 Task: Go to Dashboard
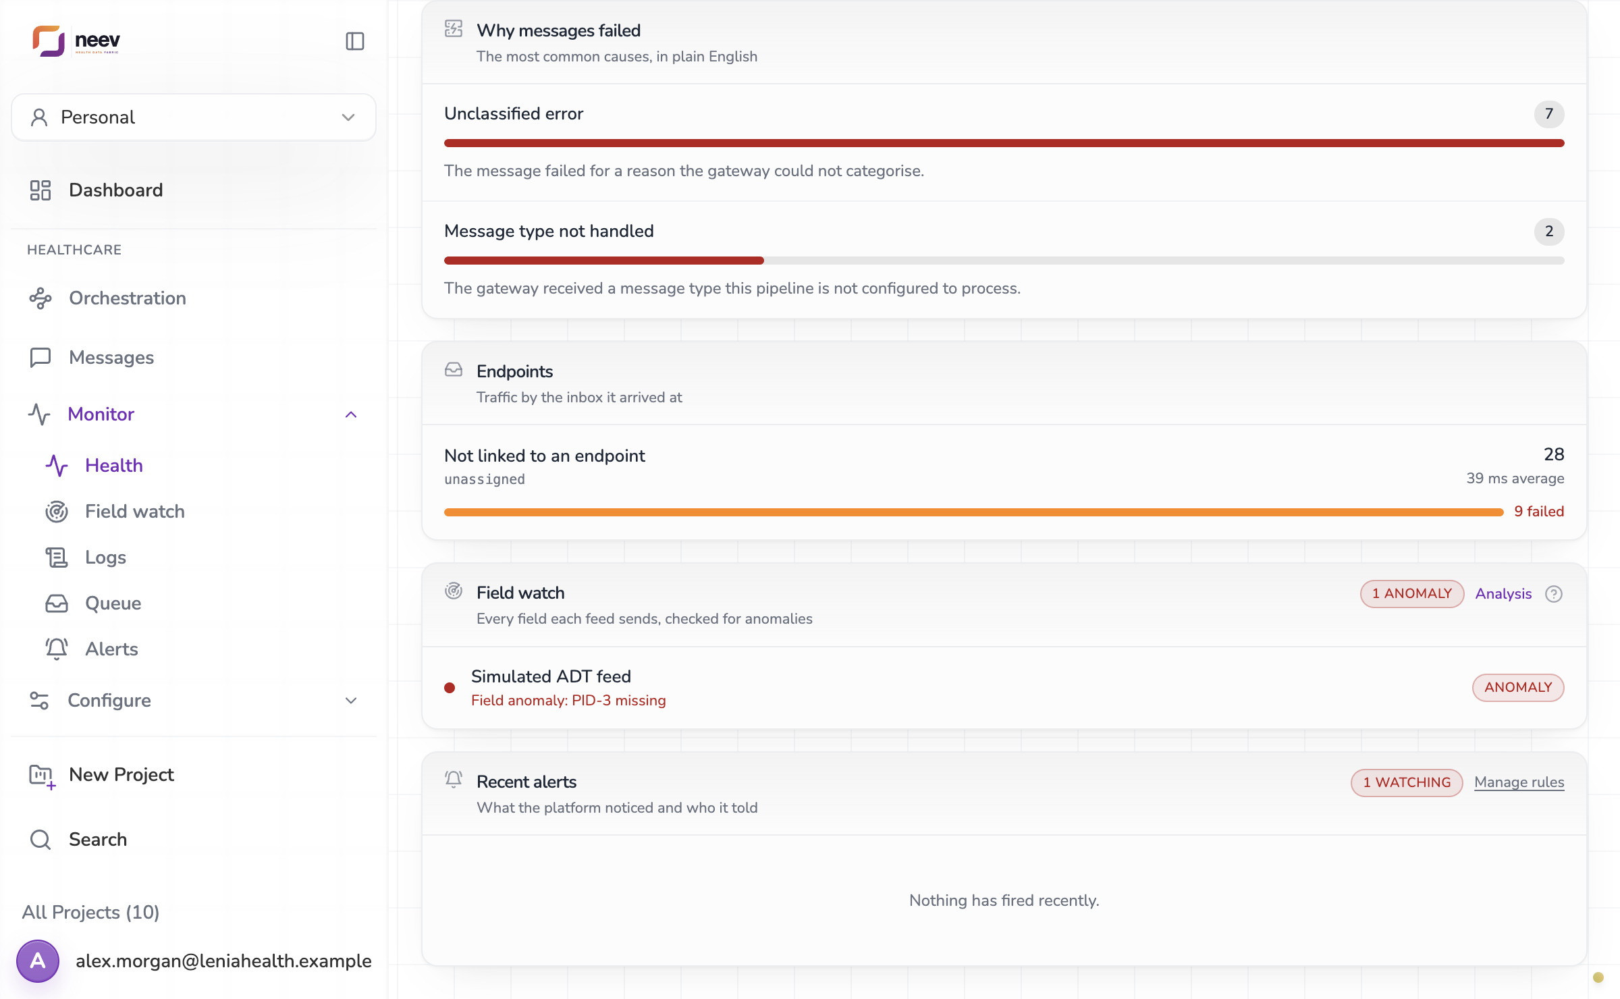115,190
